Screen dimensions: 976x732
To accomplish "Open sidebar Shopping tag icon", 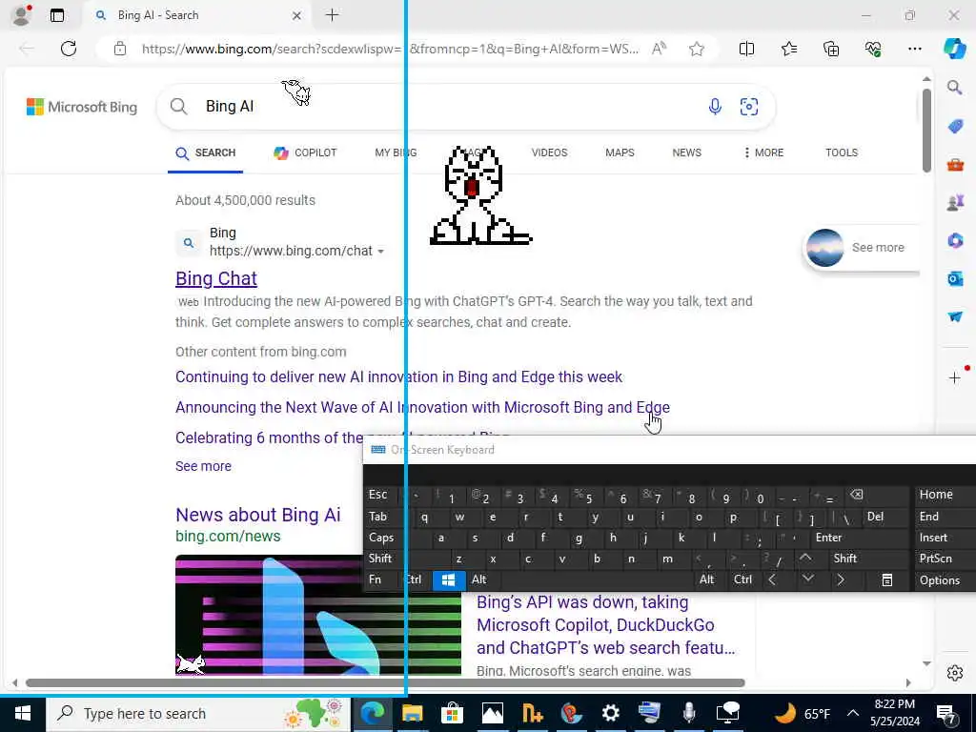I will 955,127.
